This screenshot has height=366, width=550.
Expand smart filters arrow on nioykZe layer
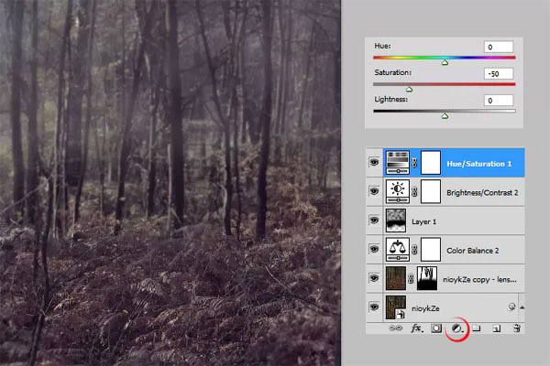pyautogui.click(x=522, y=307)
